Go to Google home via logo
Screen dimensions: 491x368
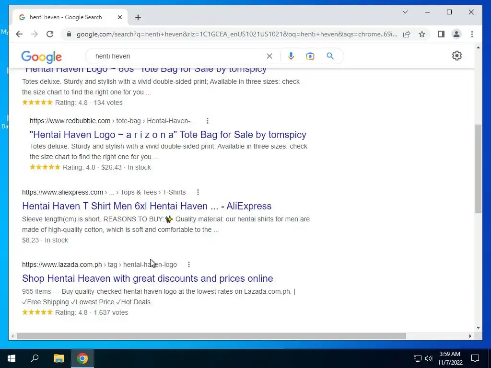41,57
